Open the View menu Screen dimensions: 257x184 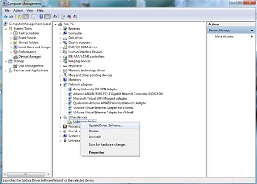coord(30,10)
